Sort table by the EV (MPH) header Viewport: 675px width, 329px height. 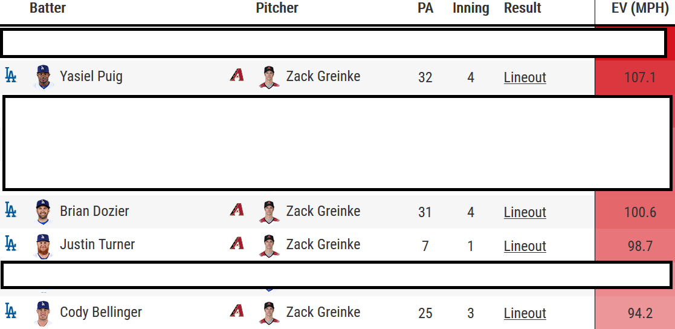[639, 8]
